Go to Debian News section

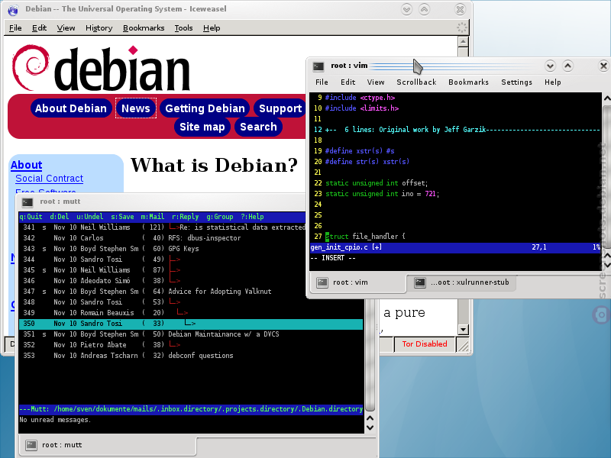(x=136, y=108)
